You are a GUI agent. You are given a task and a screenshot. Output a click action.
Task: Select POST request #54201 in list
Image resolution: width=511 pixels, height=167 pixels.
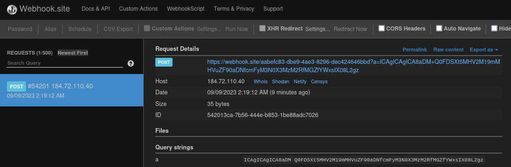(x=72, y=90)
